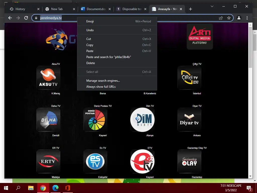Open Chrome three-dot menu
This screenshot has width=257, height=193.
pos(247,18)
